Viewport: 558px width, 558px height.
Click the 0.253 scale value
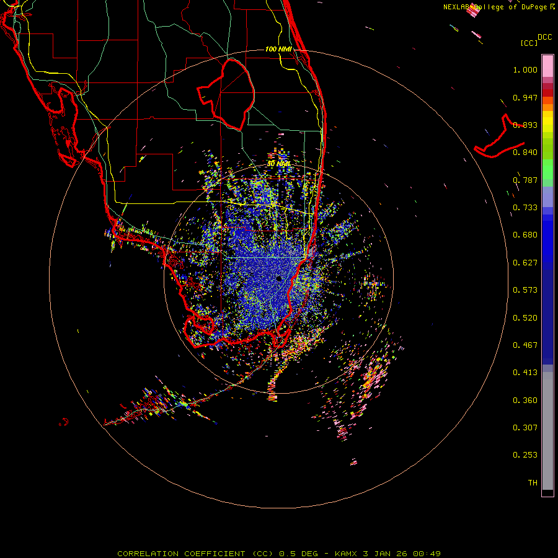(x=525, y=455)
